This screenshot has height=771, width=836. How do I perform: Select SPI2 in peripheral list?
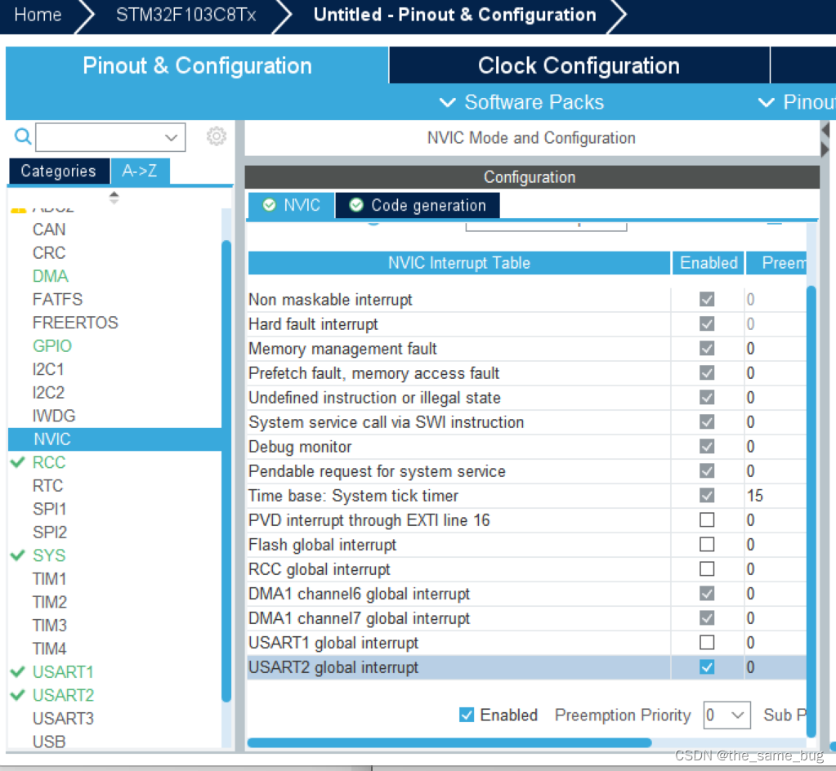50,532
